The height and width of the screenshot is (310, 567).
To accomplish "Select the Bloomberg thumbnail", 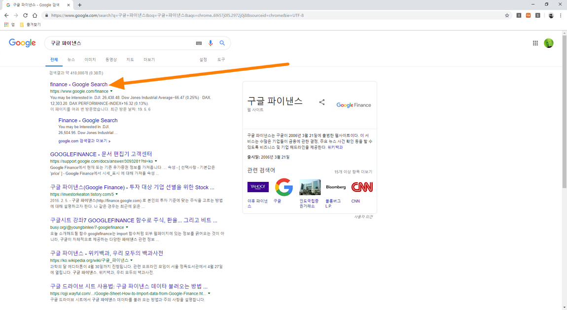I will pyautogui.click(x=336, y=187).
